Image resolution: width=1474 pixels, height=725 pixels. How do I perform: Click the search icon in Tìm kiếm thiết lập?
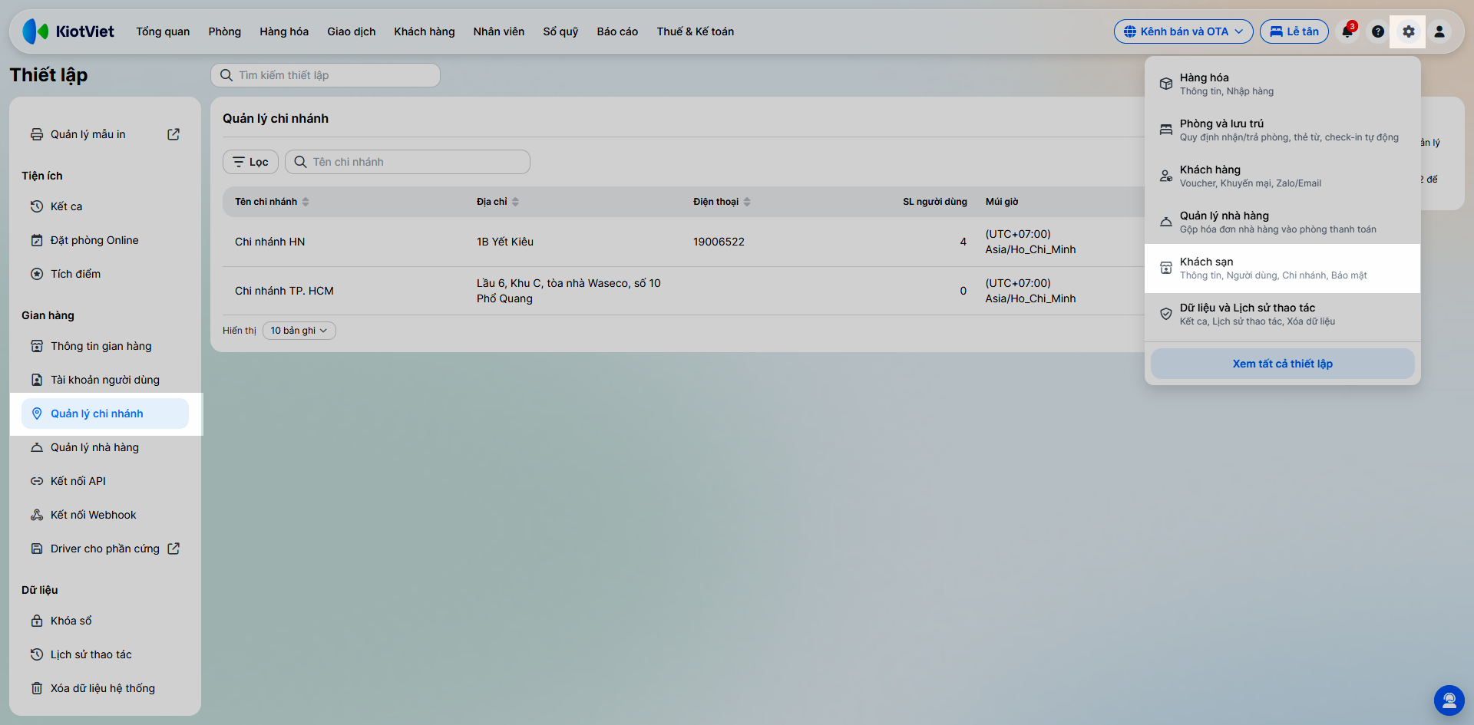(x=226, y=75)
